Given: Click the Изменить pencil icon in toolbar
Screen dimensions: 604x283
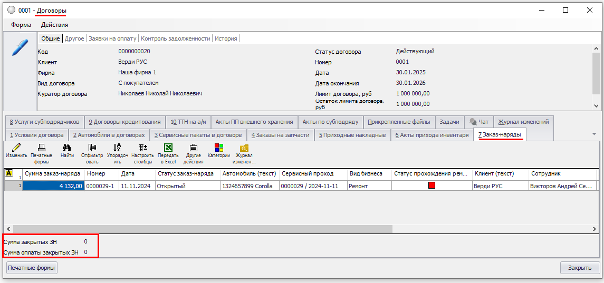Looking at the screenshot, I should [x=16, y=148].
